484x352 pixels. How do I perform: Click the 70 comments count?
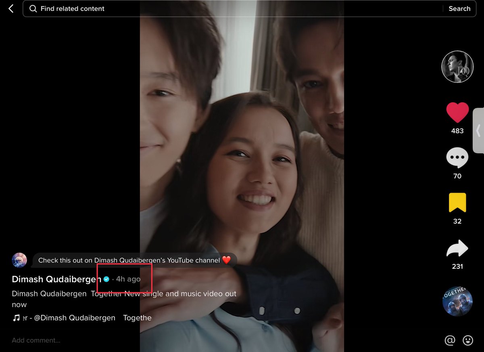click(457, 176)
